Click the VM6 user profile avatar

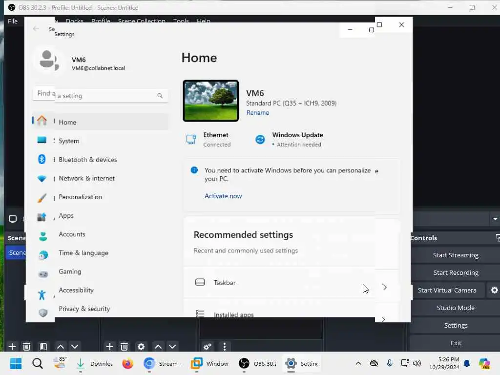coord(47,60)
